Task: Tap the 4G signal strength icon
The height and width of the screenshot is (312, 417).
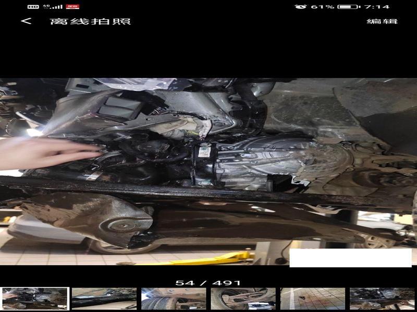Action: [52, 7]
